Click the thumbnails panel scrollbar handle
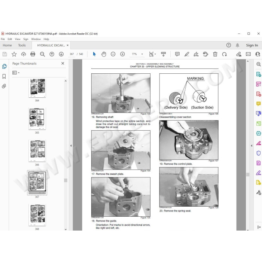This screenshot has height=262, width=262. (65, 180)
